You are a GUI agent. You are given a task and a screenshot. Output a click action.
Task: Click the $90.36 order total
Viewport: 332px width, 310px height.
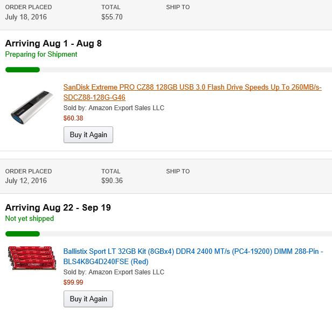[112, 181]
